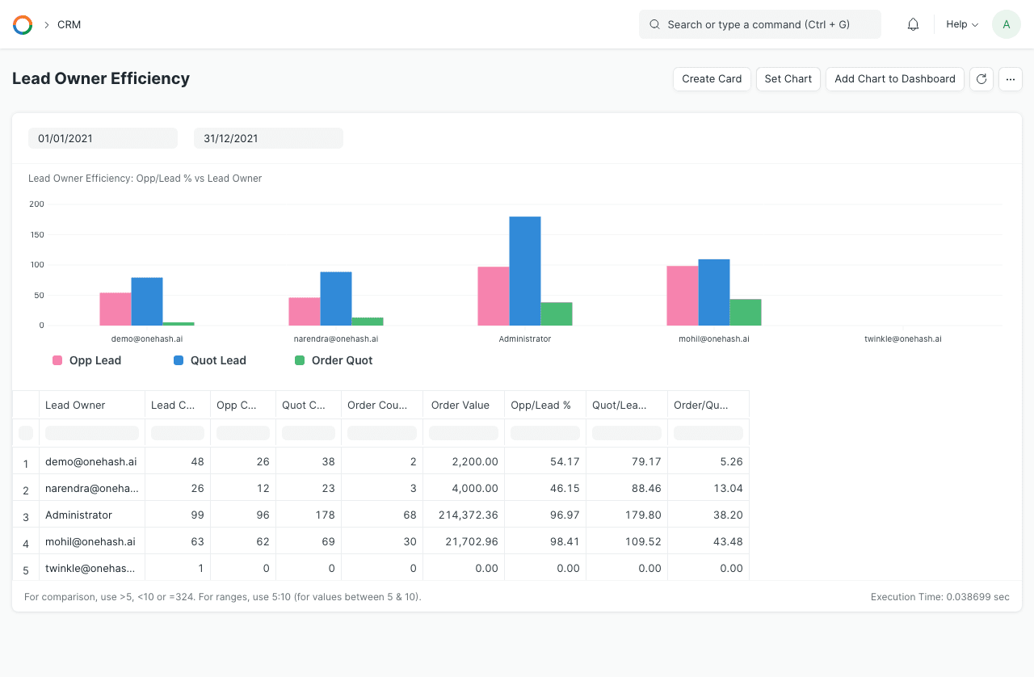
Task: Expand the Help dropdown
Action: click(x=961, y=25)
